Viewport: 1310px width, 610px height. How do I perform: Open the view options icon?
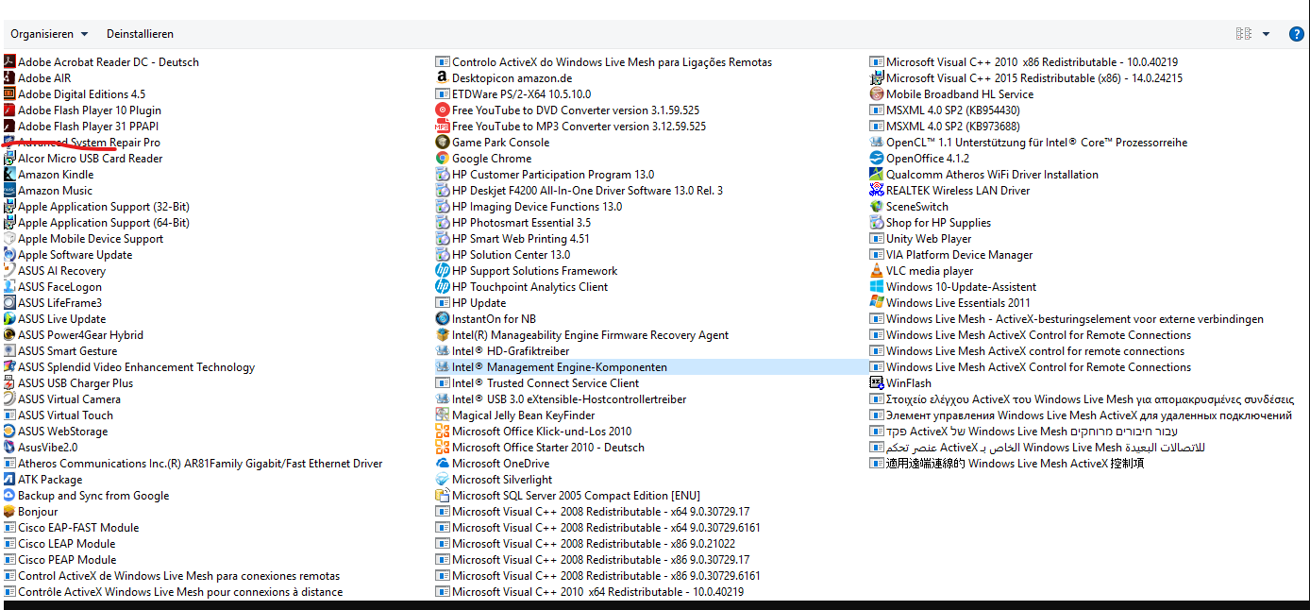coord(1244,34)
